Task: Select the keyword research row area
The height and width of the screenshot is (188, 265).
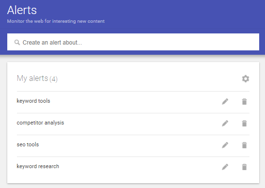Action: pyautogui.click(x=133, y=168)
